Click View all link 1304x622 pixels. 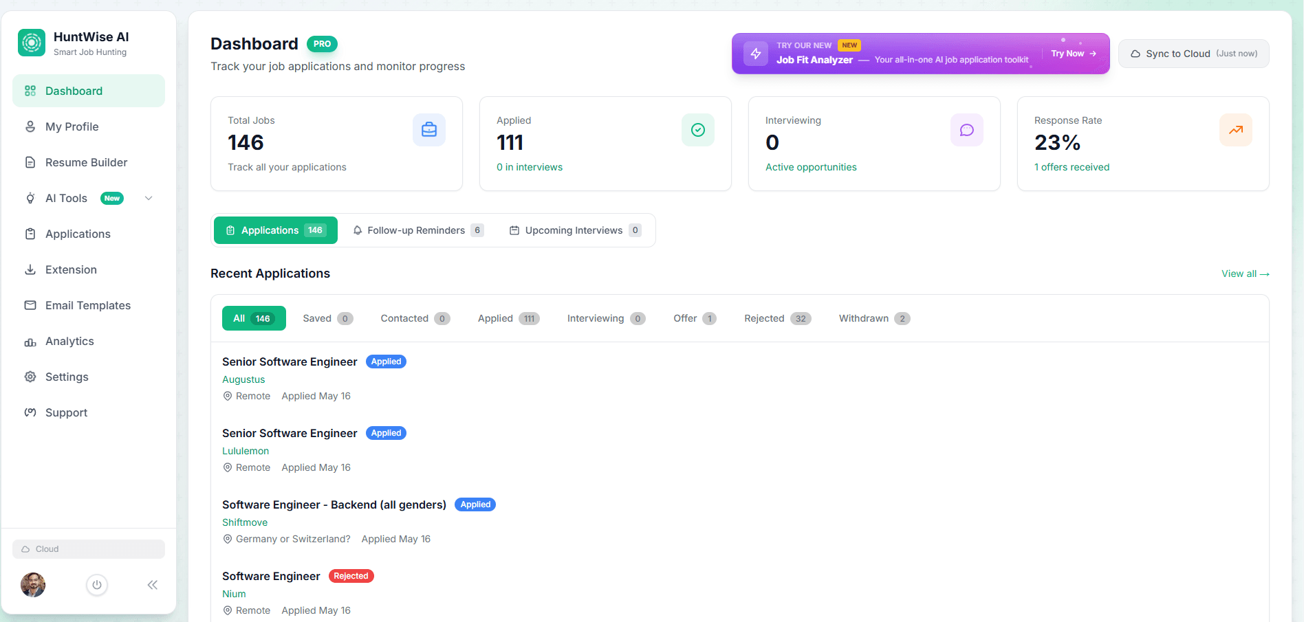pos(1246,274)
